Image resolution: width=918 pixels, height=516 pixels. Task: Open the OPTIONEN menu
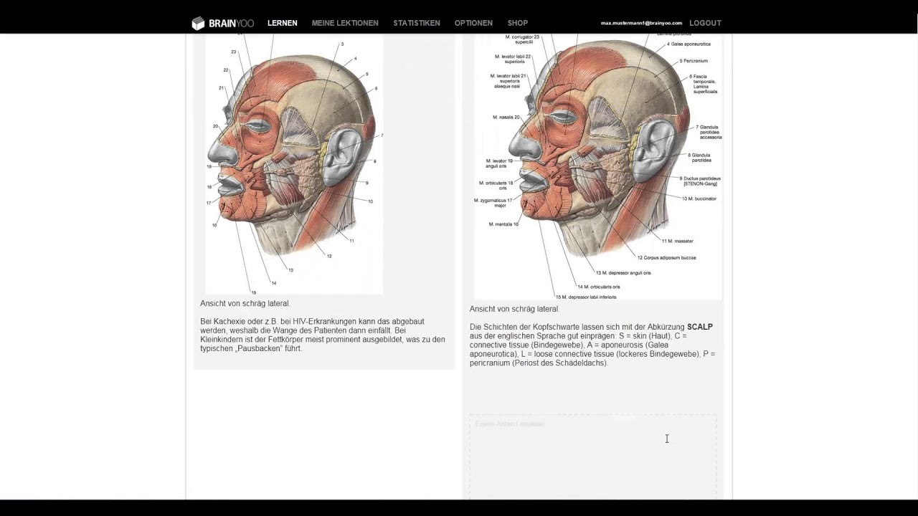473,23
